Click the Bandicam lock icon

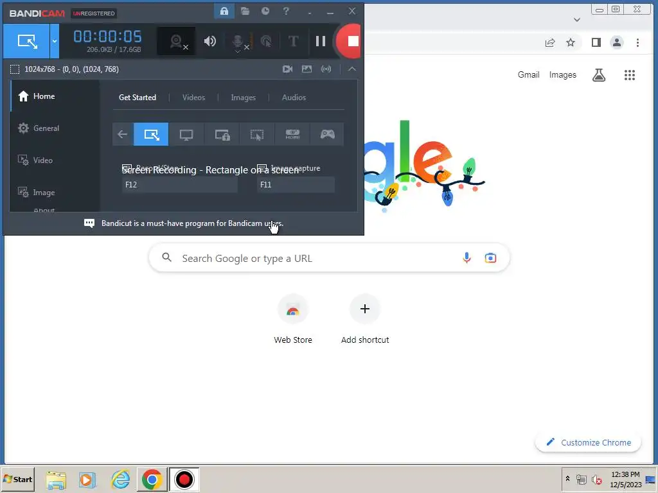224,12
